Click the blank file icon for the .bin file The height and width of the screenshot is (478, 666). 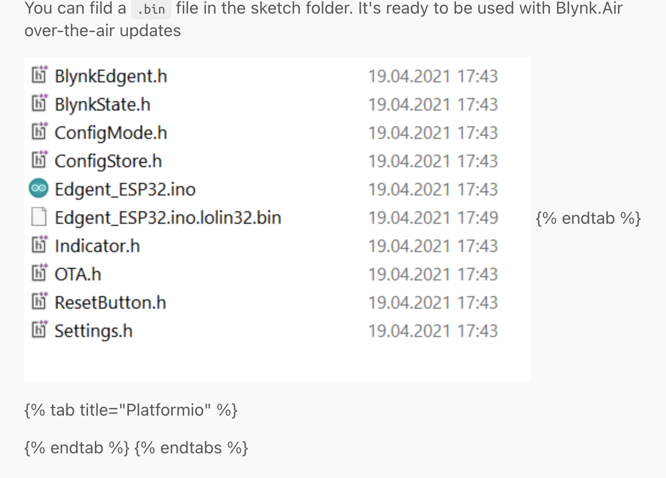coord(39,216)
